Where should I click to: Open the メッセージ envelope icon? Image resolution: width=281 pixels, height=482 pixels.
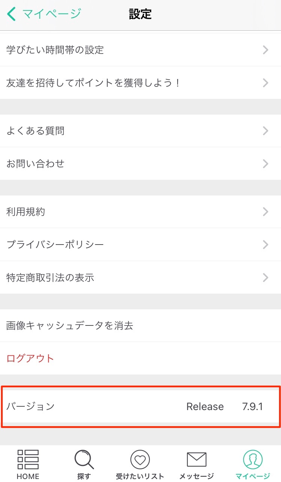pyautogui.click(x=196, y=460)
